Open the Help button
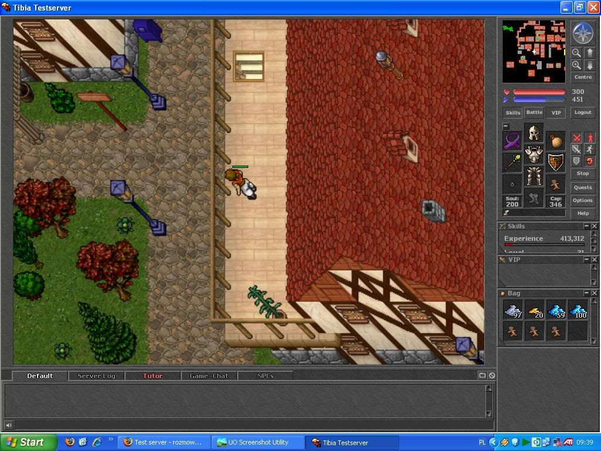This screenshot has width=601, height=451. (583, 213)
